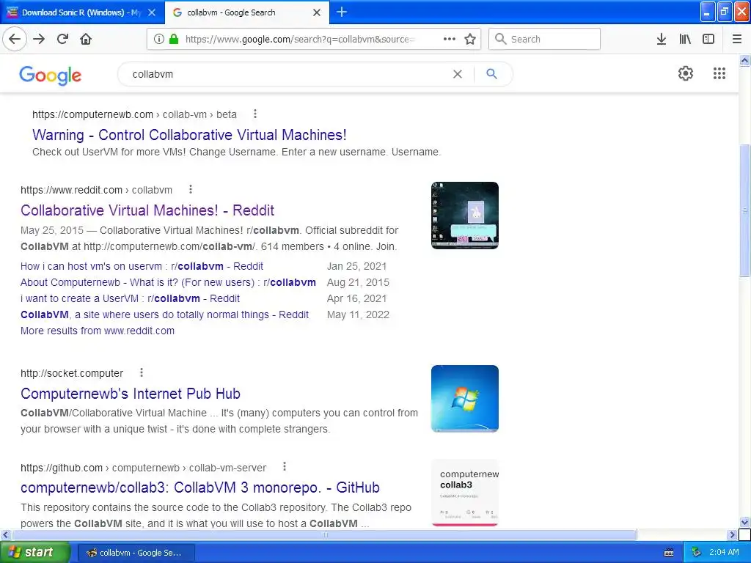This screenshot has width=751, height=563.
Task: Open the collab3 GitHub thumbnail
Action: [464, 493]
